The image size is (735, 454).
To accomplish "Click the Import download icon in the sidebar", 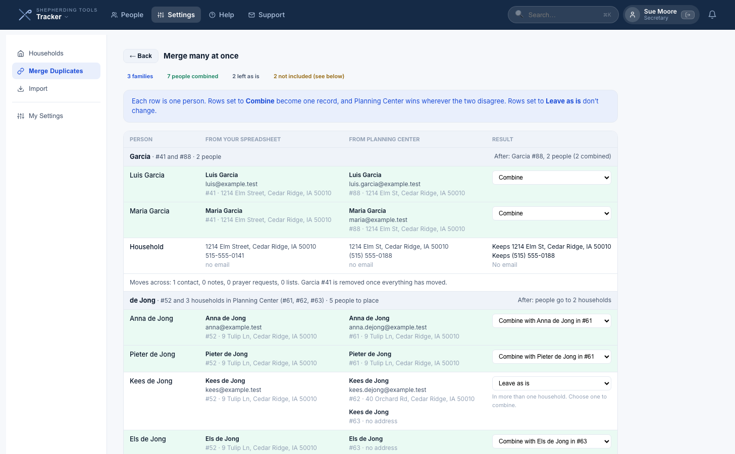I will point(21,89).
